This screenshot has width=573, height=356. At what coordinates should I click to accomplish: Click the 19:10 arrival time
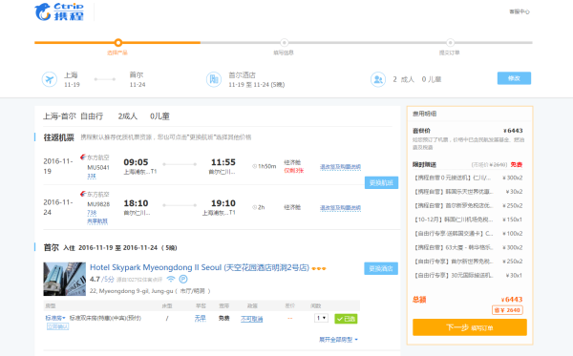(x=223, y=203)
